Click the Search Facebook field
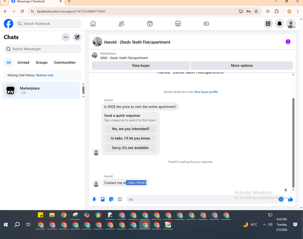The image size is (303, 239). [48, 24]
